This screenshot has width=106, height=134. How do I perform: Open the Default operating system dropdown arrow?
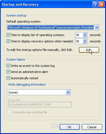[97, 28]
